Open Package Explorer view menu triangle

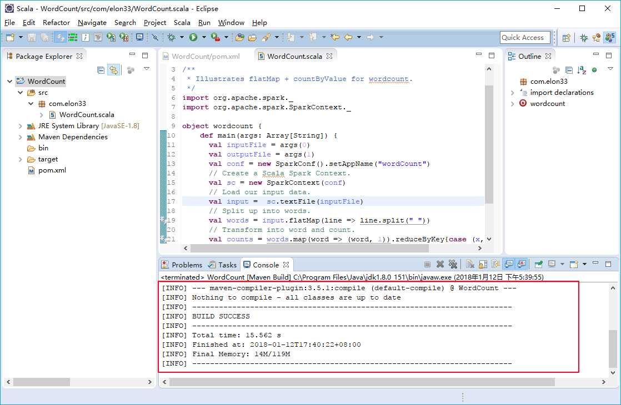[147, 69]
